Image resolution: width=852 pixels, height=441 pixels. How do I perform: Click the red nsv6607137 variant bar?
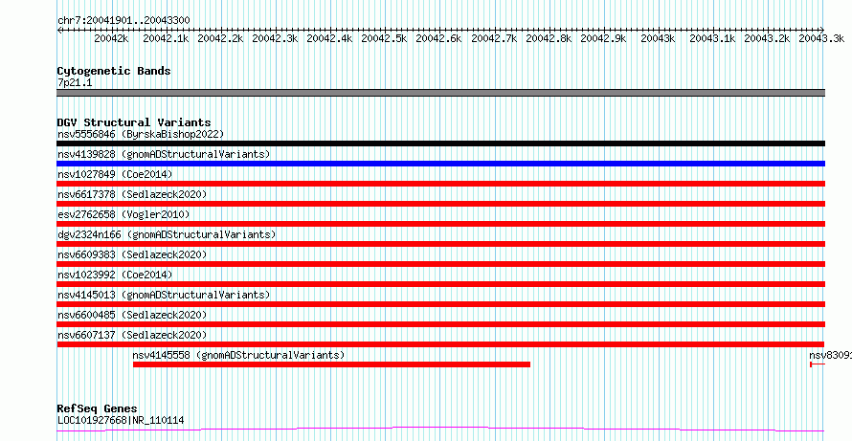[440, 344]
